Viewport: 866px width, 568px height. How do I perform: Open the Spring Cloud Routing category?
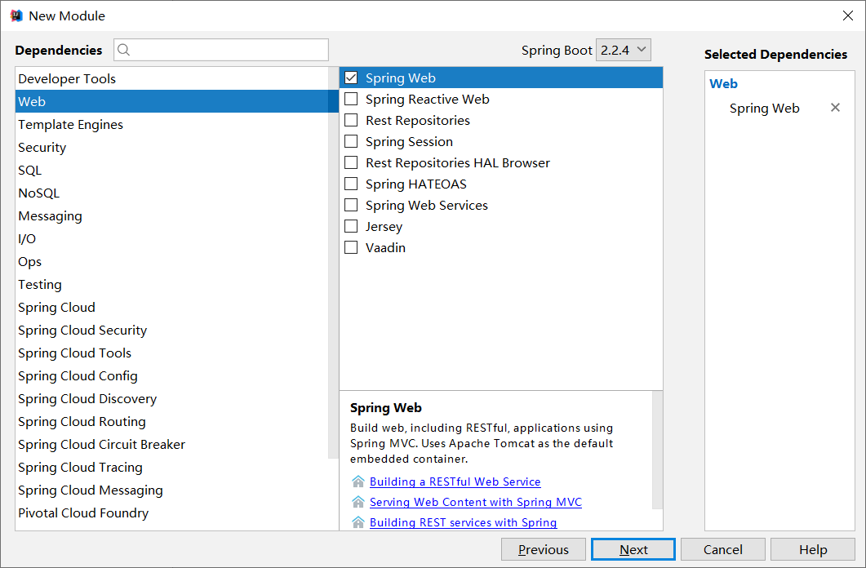pos(171,422)
